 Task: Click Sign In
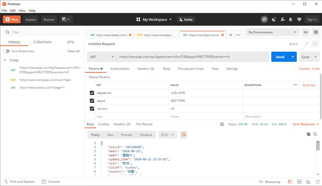pyautogui.click(x=312, y=19)
